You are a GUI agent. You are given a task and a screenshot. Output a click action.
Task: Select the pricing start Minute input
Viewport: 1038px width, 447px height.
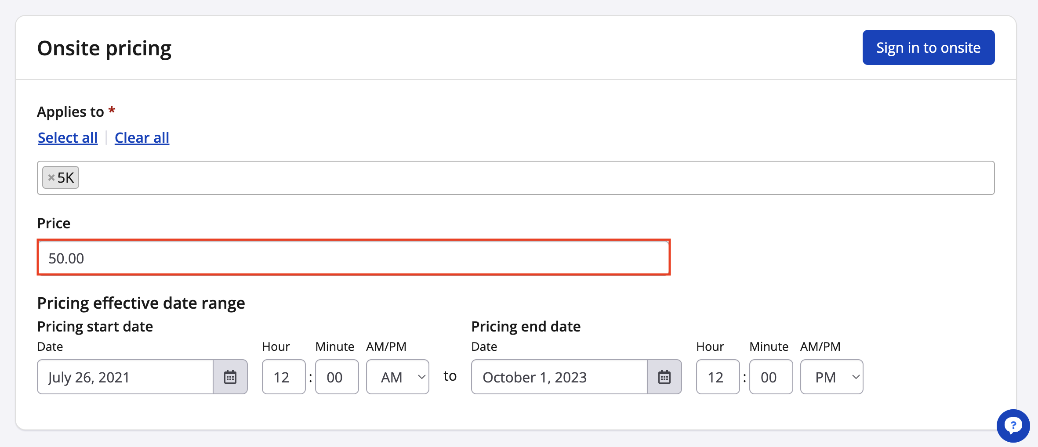pyautogui.click(x=337, y=377)
